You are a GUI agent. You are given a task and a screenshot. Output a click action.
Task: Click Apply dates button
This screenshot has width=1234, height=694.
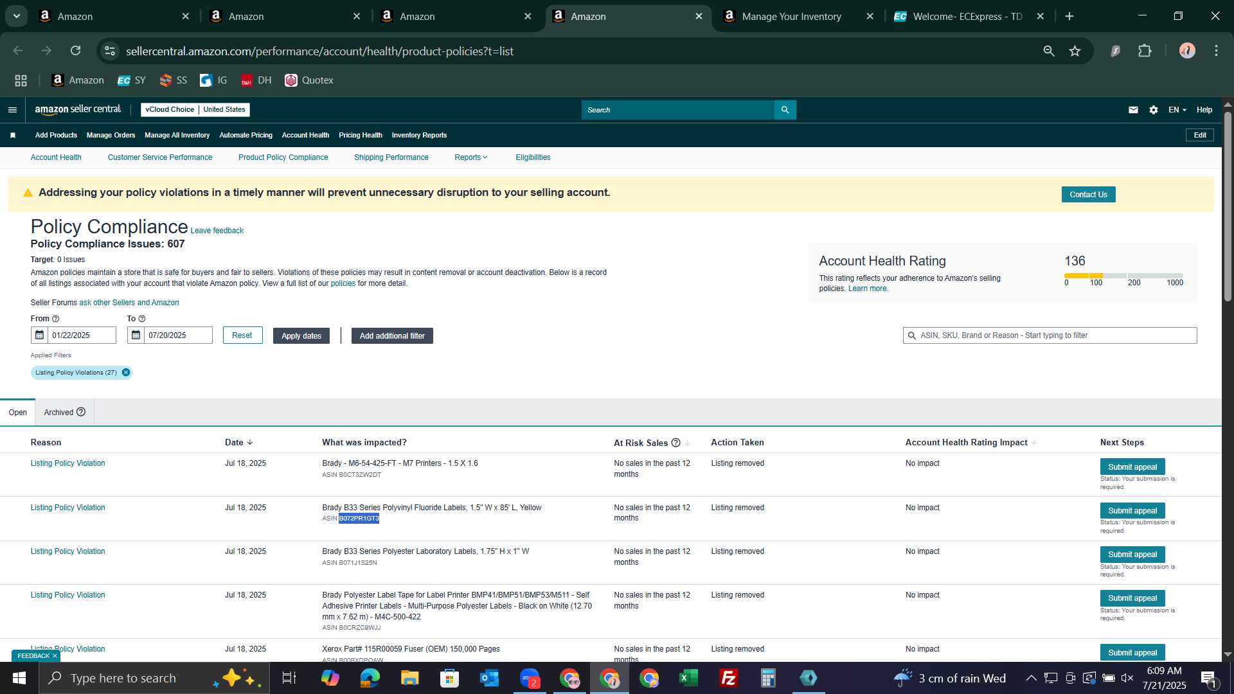[x=301, y=336]
